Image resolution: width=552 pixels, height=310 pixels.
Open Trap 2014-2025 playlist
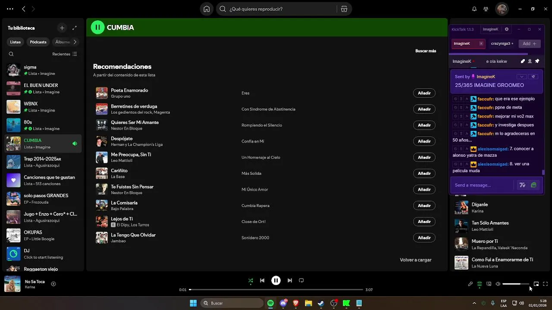click(x=43, y=162)
